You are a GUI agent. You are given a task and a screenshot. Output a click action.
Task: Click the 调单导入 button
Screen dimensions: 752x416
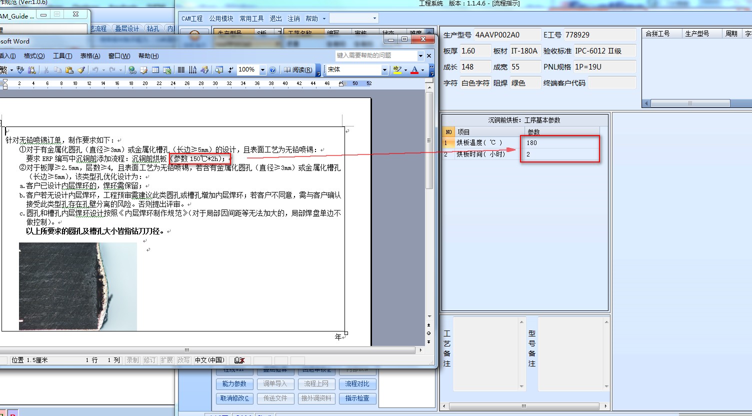[275, 384]
